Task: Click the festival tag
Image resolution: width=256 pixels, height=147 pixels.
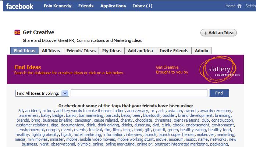Action: click(95, 130)
